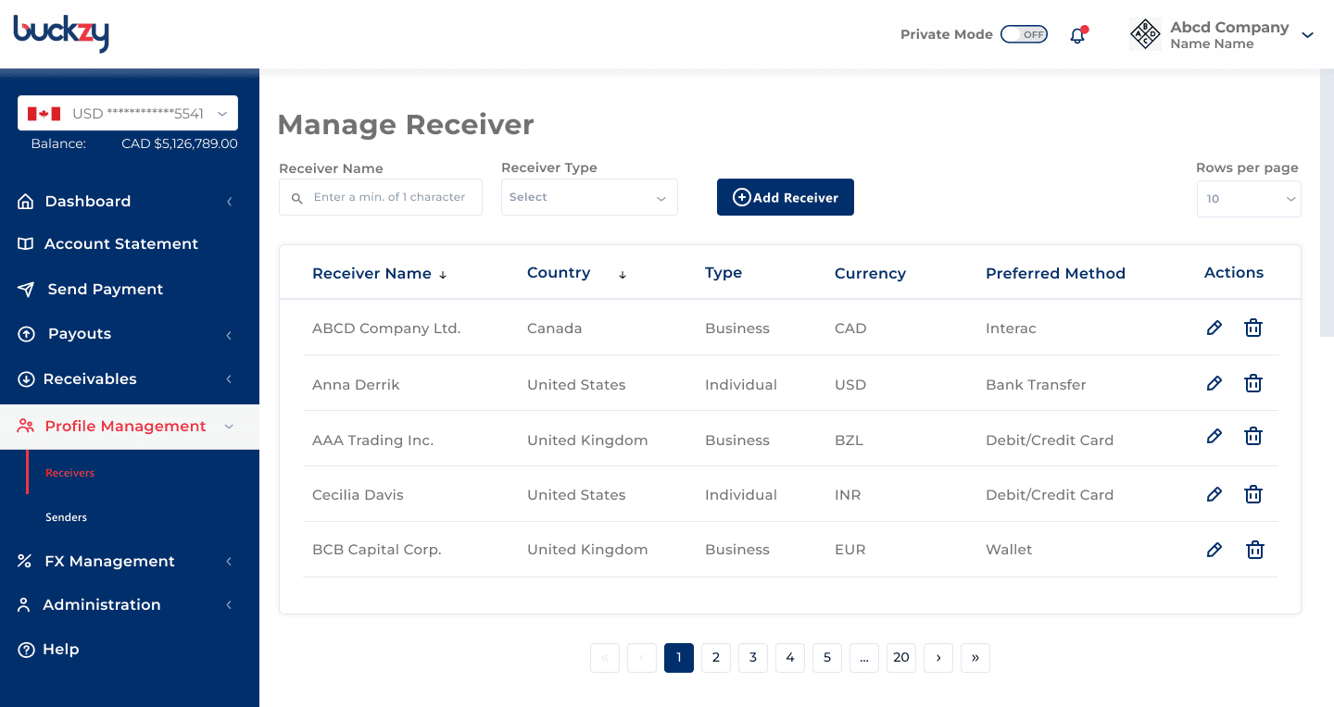
Task: Click the Account Statement book icon
Action: tap(26, 243)
